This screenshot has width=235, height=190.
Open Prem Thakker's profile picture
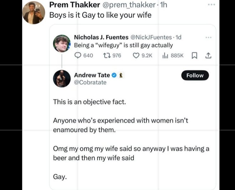click(x=34, y=13)
